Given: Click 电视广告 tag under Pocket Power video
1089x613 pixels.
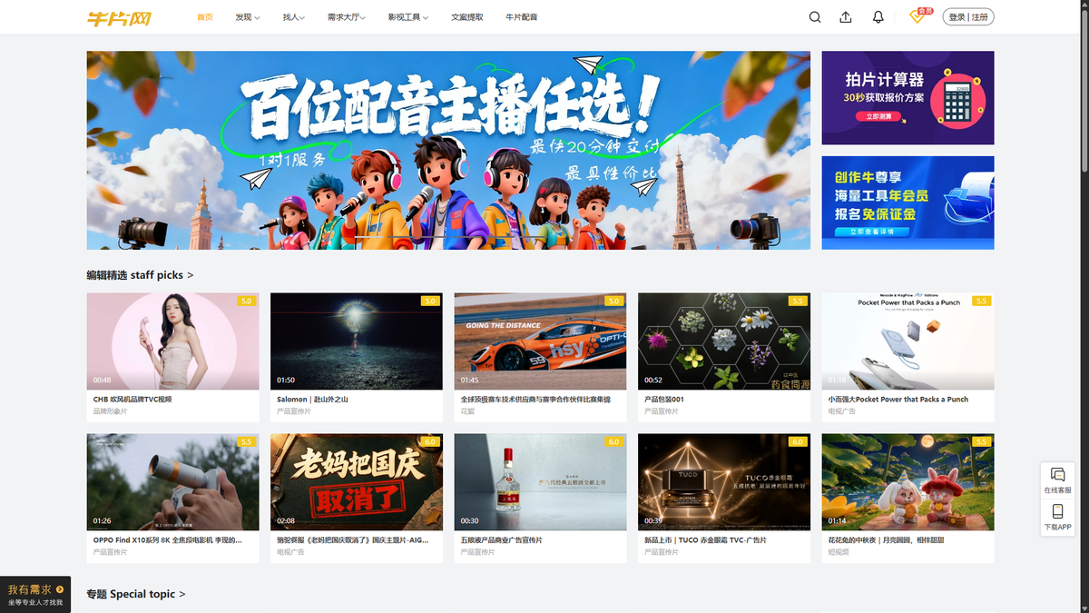Looking at the screenshot, I should click(x=841, y=411).
